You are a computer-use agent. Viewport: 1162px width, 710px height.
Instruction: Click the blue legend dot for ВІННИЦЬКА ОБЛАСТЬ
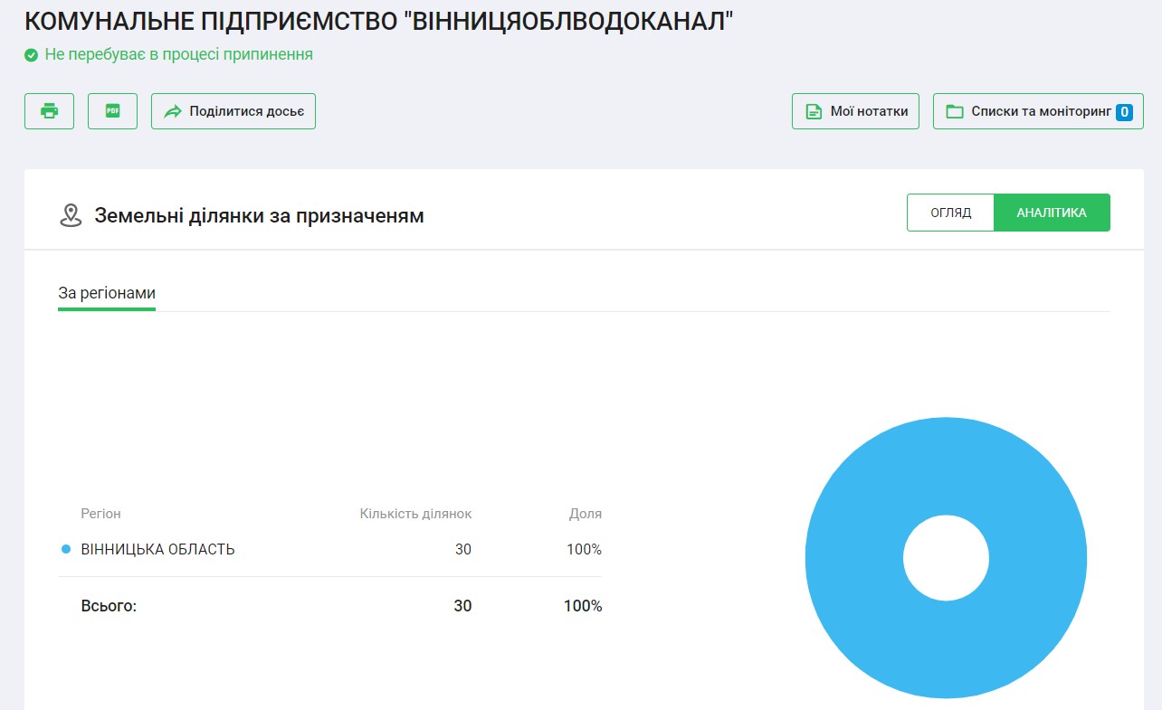point(65,549)
